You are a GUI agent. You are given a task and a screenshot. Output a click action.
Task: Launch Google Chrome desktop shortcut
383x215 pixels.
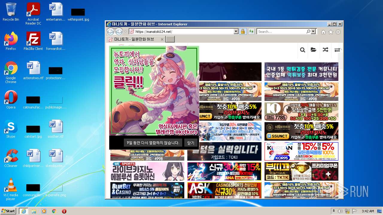tap(11, 72)
